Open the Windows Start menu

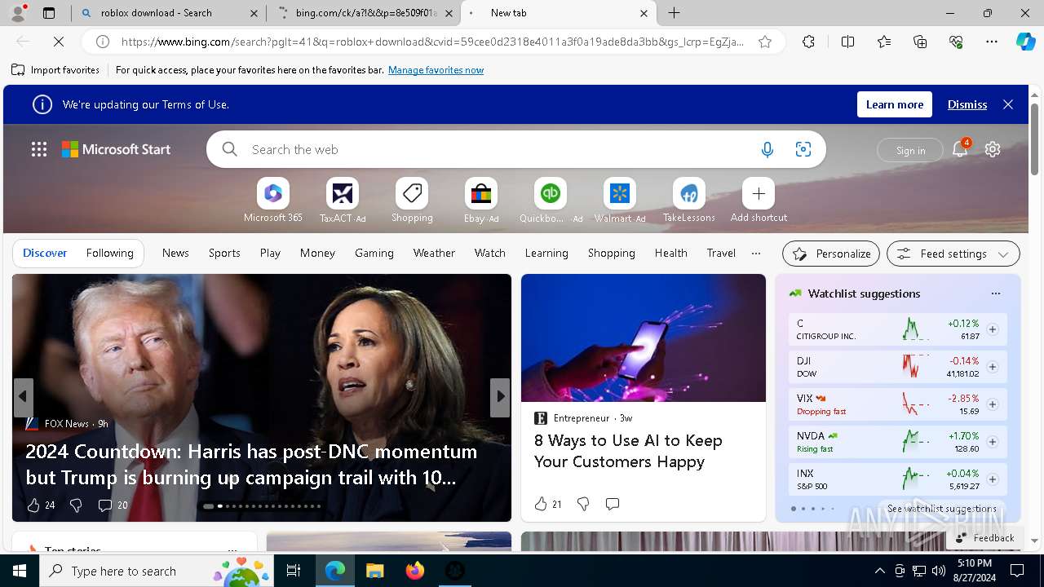coord(20,571)
